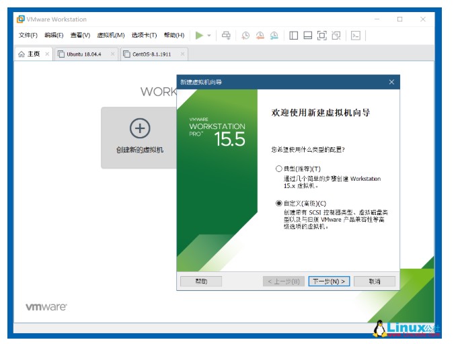Select the 自定义(高级)(C) radio option
This screenshot has height=344, width=460.
point(278,204)
